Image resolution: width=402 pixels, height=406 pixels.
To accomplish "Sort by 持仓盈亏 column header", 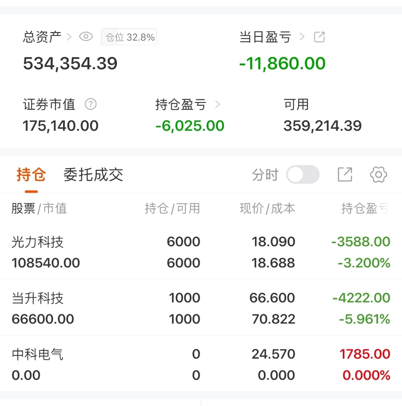I will pyautogui.click(x=365, y=208).
